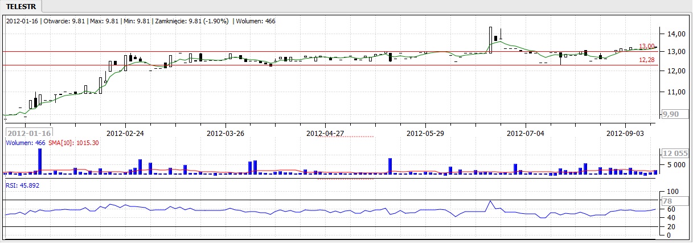Click the 2012-05-29 date axis label

click(x=425, y=134)
